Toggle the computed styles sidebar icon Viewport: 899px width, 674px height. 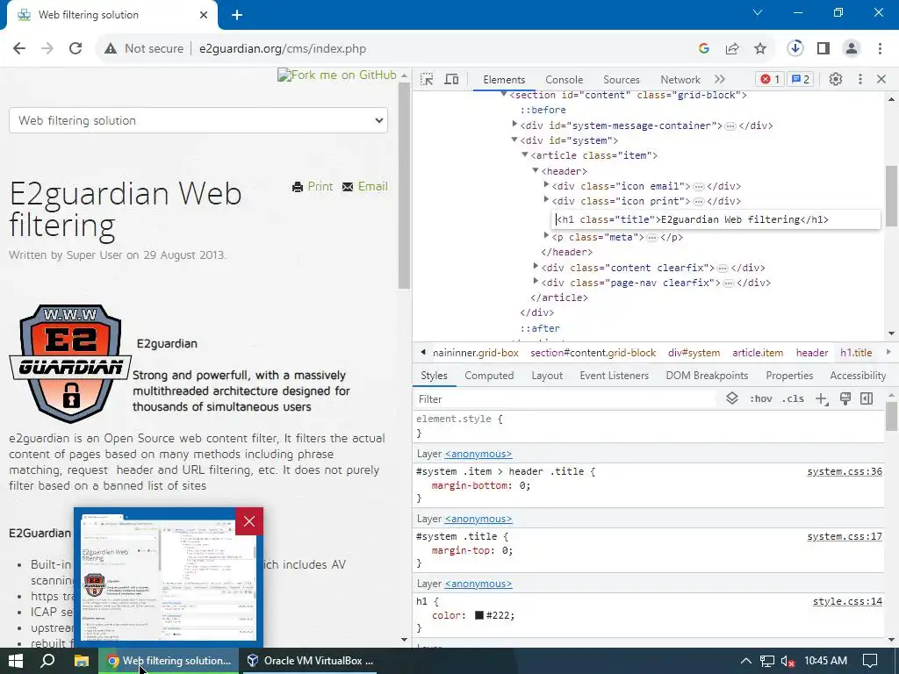pyautogui.click(x=867, y=399)
